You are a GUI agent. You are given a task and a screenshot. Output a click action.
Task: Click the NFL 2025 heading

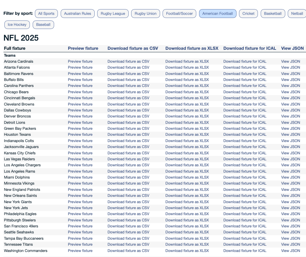[x=21, y=38]
